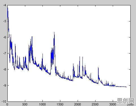Click the y-axis tick label -4

(5, 5)
